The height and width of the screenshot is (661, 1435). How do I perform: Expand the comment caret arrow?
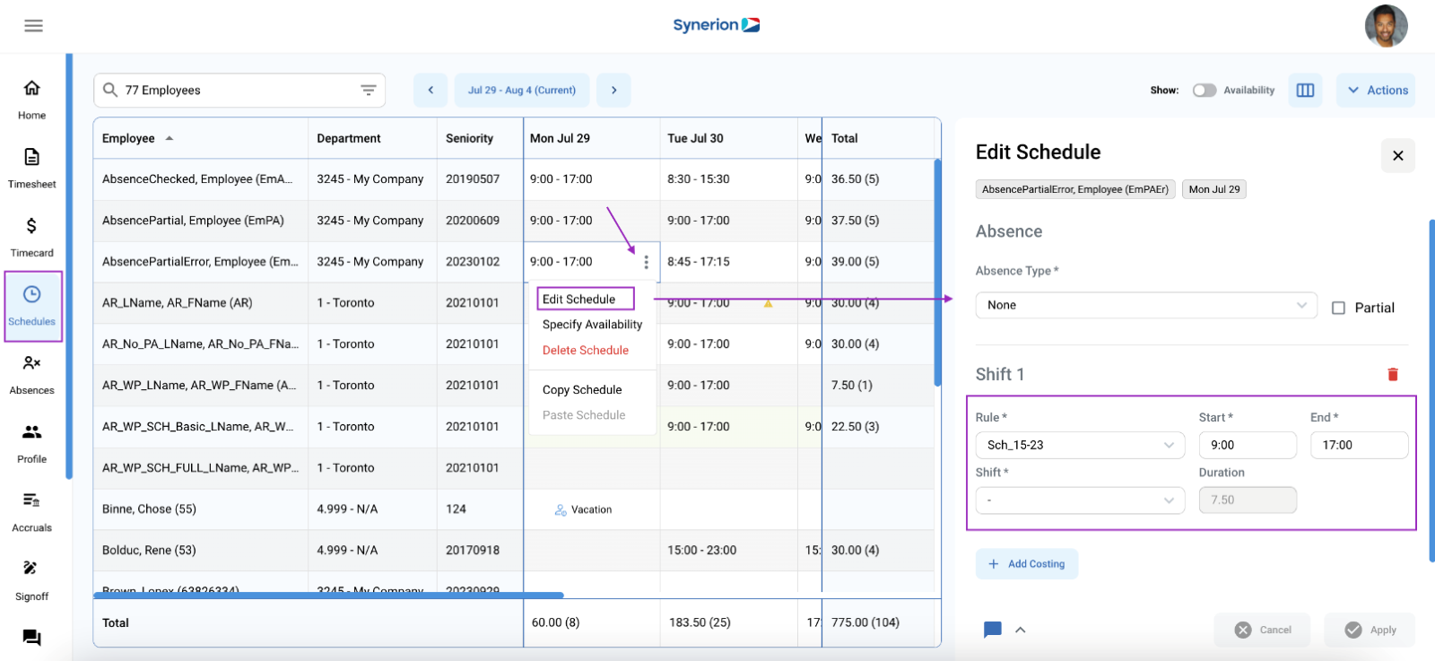coord(1020,630)
